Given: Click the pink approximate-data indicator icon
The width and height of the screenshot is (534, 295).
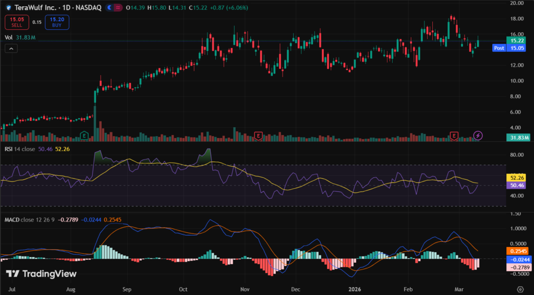Looking at the screenshot, I should pyautogui.click(x=119, y=8).
